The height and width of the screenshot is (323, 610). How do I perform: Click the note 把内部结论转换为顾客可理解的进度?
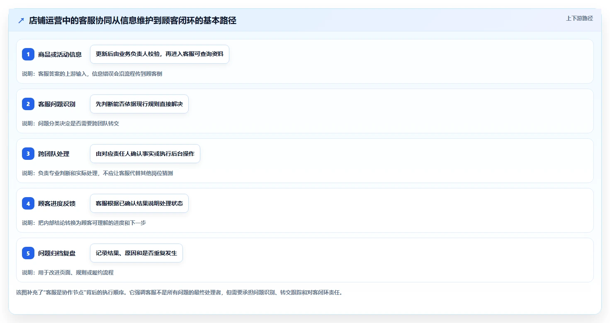pyautogui.click(x=84, y=223)
